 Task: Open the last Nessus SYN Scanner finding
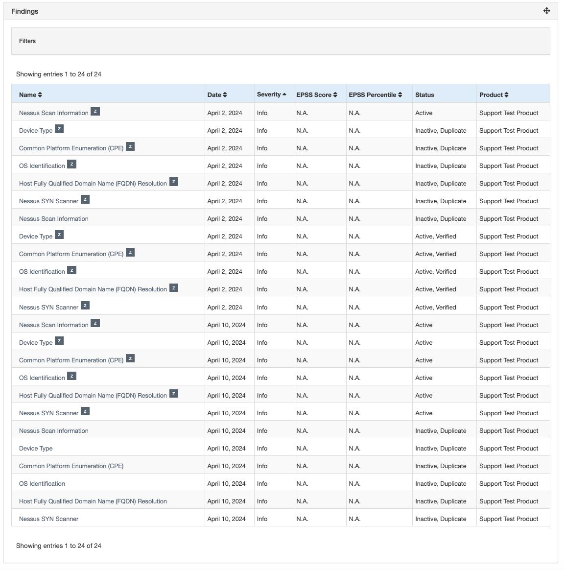[x=48, y=519]
